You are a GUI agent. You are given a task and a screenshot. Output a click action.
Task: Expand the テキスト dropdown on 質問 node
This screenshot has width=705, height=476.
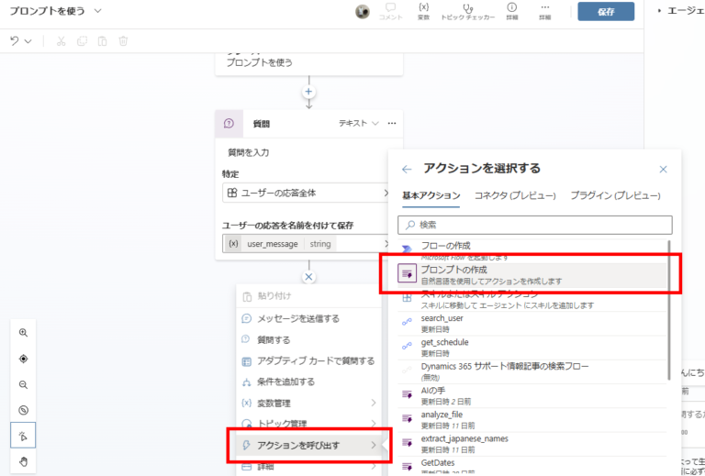pos(359,123)
